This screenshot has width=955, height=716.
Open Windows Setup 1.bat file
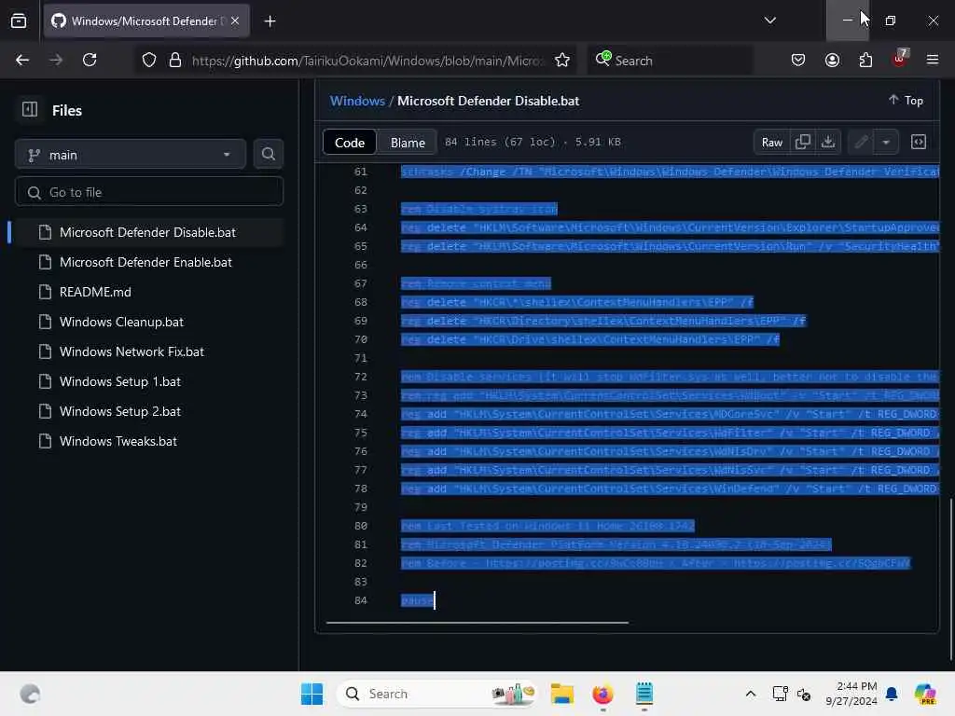[120, 381]
